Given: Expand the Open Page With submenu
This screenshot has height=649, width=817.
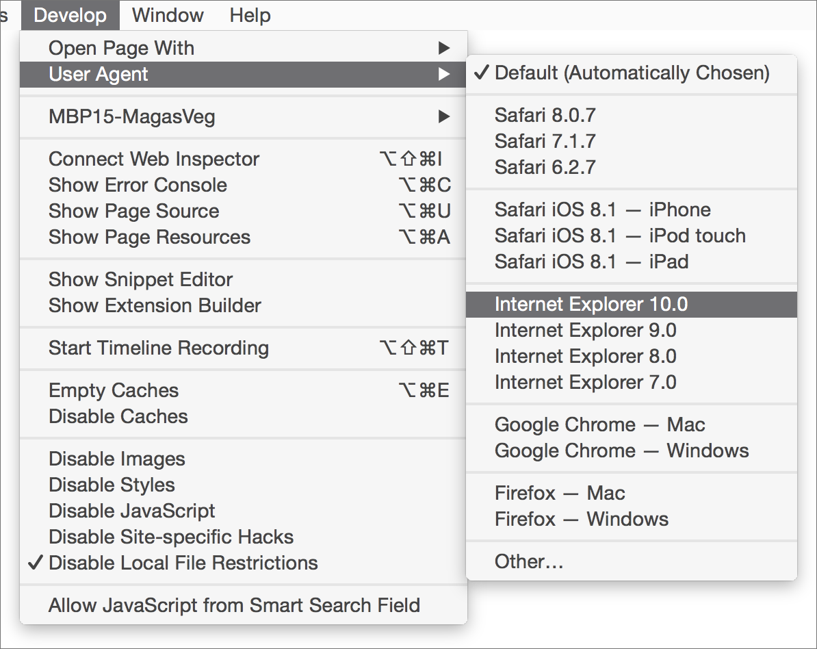Looking at the screenshot, I should pyautogui.click(x=244, y=48).
